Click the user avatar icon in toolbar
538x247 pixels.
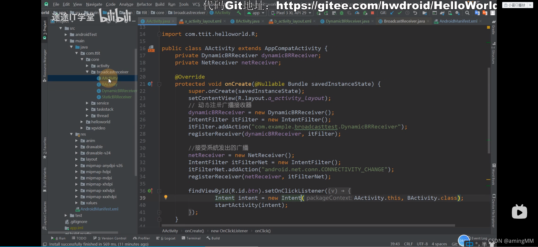coord(493,13)
